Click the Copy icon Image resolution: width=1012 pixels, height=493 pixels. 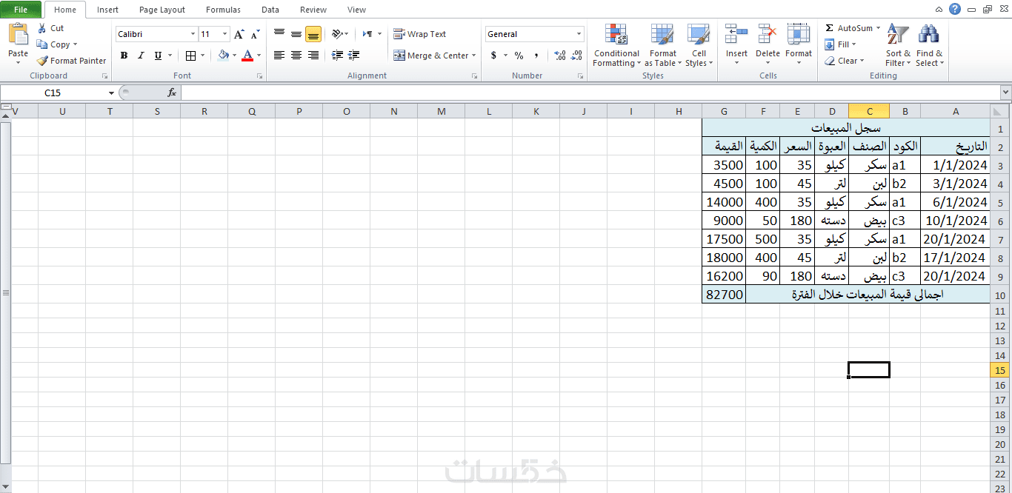41,44
